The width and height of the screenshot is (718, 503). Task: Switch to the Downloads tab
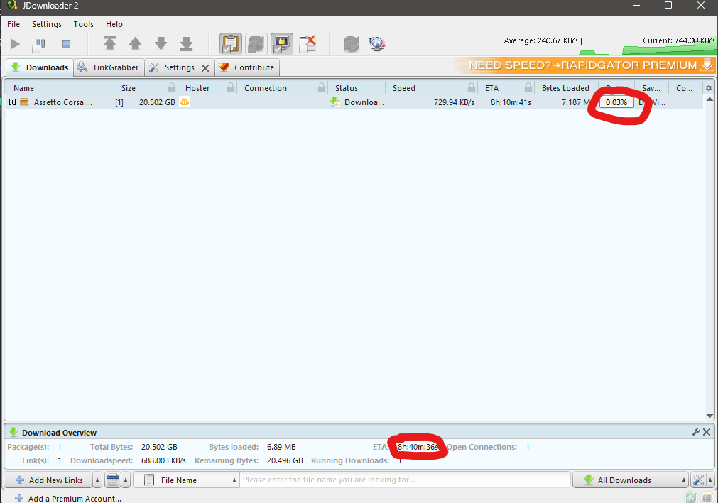click(40, 67)
